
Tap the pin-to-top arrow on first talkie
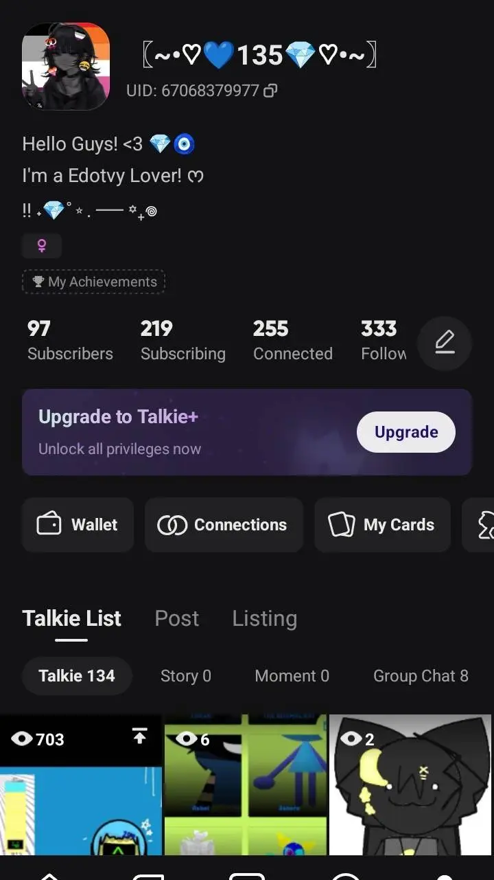(139, 737)
